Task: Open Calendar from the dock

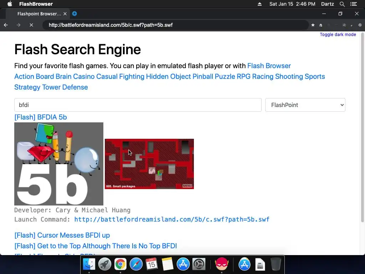Action: coord(151,264)
